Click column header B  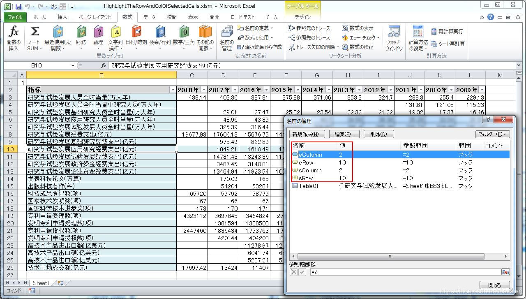pyautogui.click(x=101, y=75)
